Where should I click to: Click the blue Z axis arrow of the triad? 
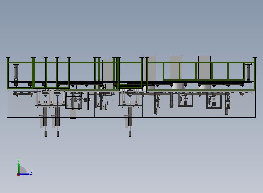click(24, 174)
